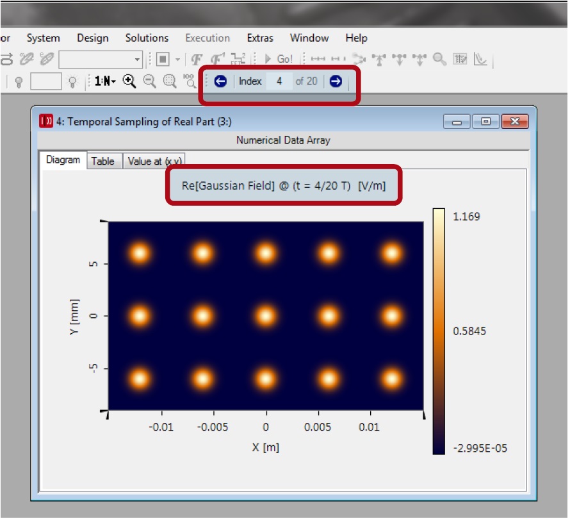Click the ray branching arrow icon

pyautogui.click(x=359, y=59)
